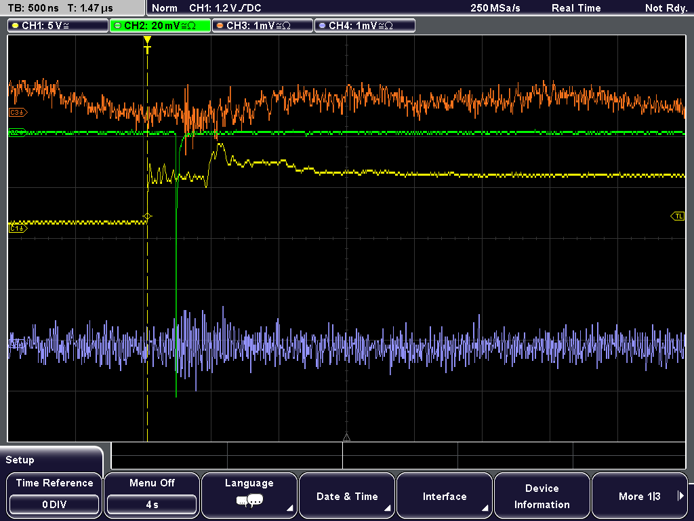This screenshot has height=521, width=694.
Task: Click the Norm trigger mode label
Action: pyautogui.click(x=165, y=8)
